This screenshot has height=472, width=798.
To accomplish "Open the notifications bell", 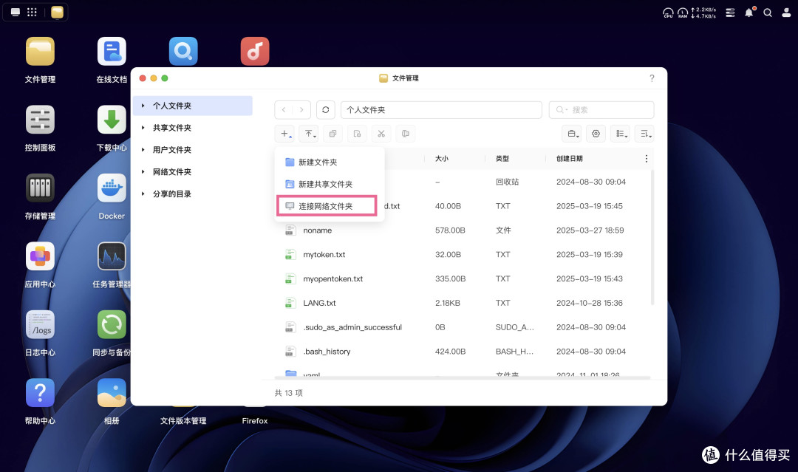I will point(749,13).
